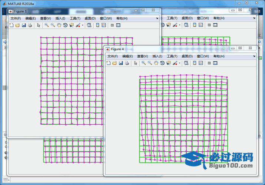Open 文件(F) menu in Figure 4
The height and width of the screenshot is (185, 265).
113,56
